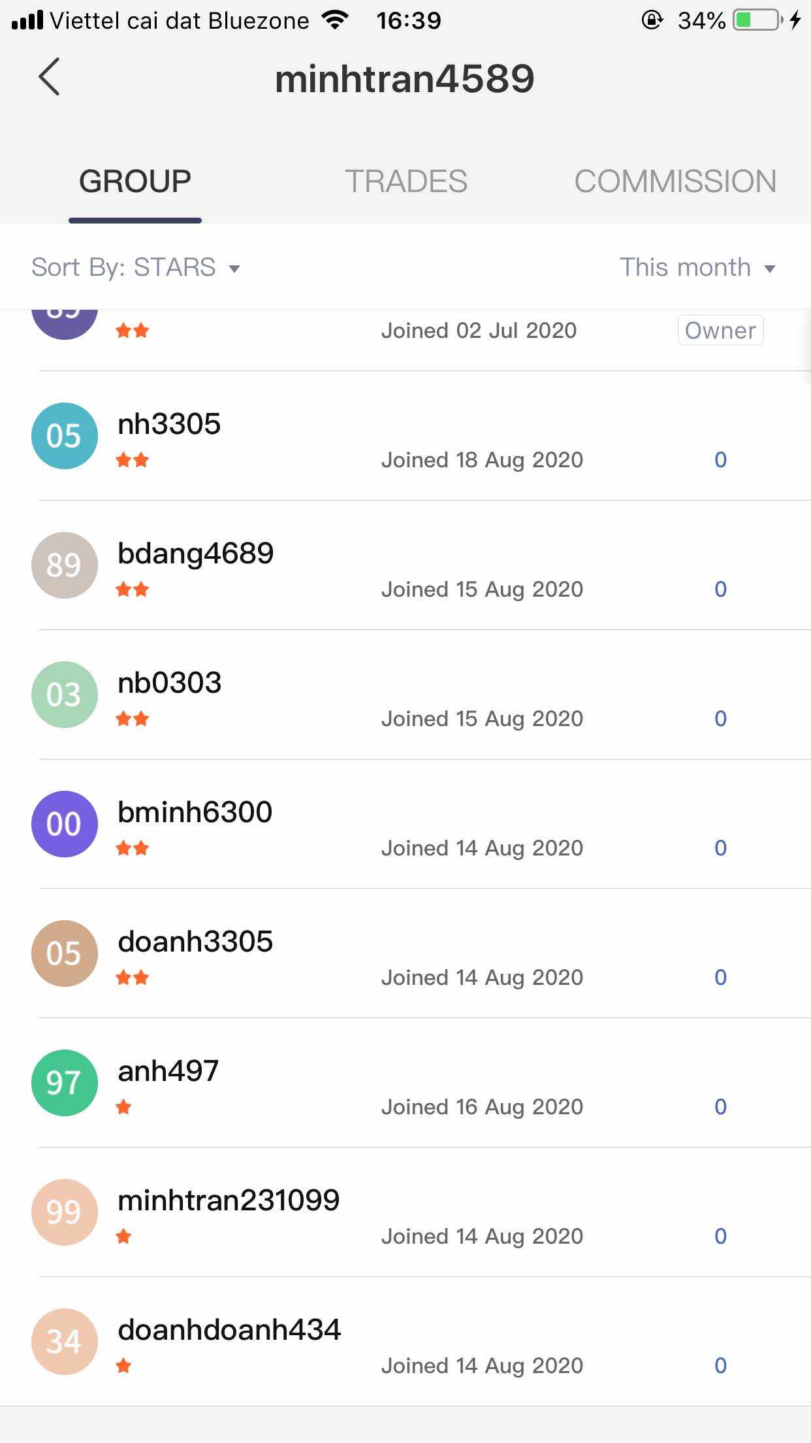811x1443 pixels.
Task: Tap the battery indicator in status bar
Action: (x=757, y=21)
